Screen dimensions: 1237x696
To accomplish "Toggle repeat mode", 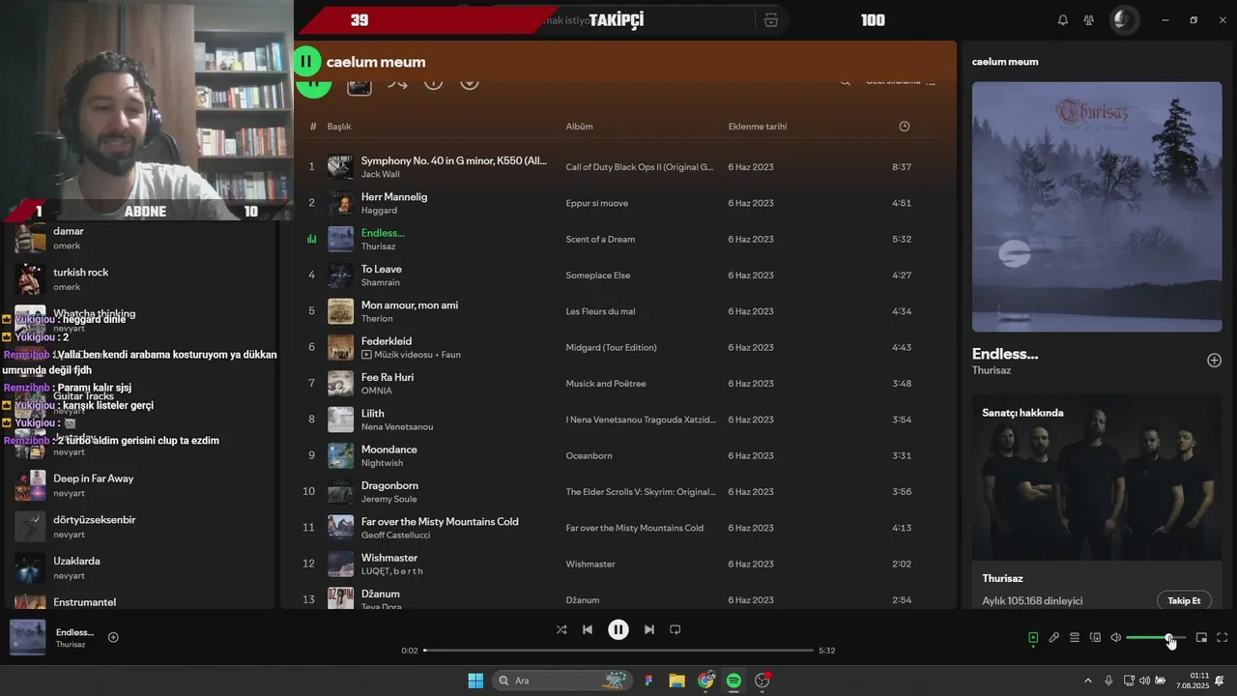I will [x=676, y=629].
